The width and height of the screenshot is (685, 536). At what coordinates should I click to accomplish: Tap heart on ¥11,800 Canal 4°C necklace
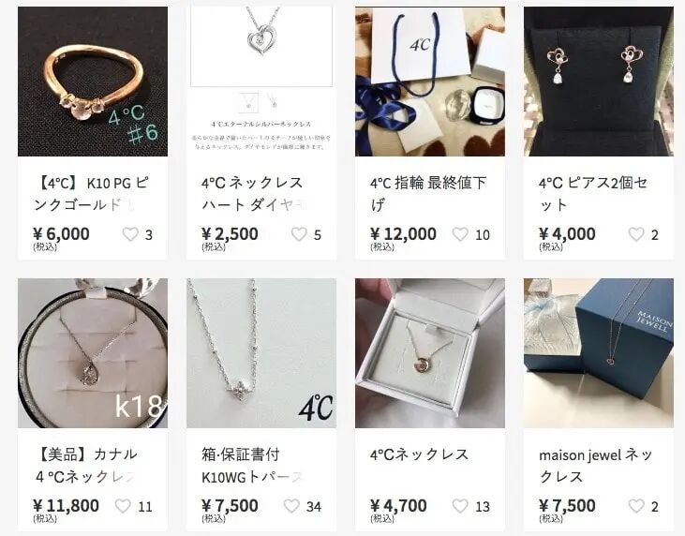click(x=123, y=506)
